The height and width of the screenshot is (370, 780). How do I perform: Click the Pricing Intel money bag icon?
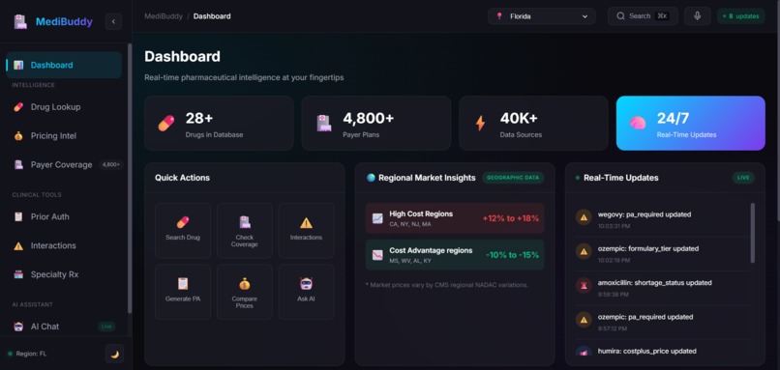coord(18,135)
